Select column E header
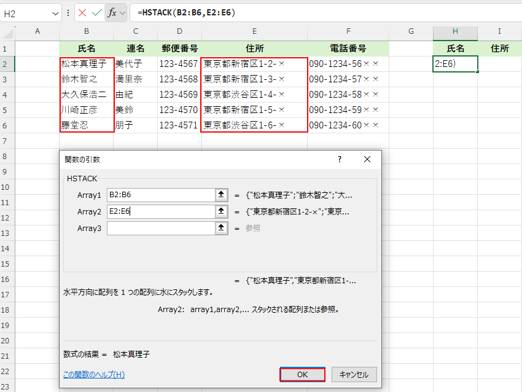 [x=254, y=31]
